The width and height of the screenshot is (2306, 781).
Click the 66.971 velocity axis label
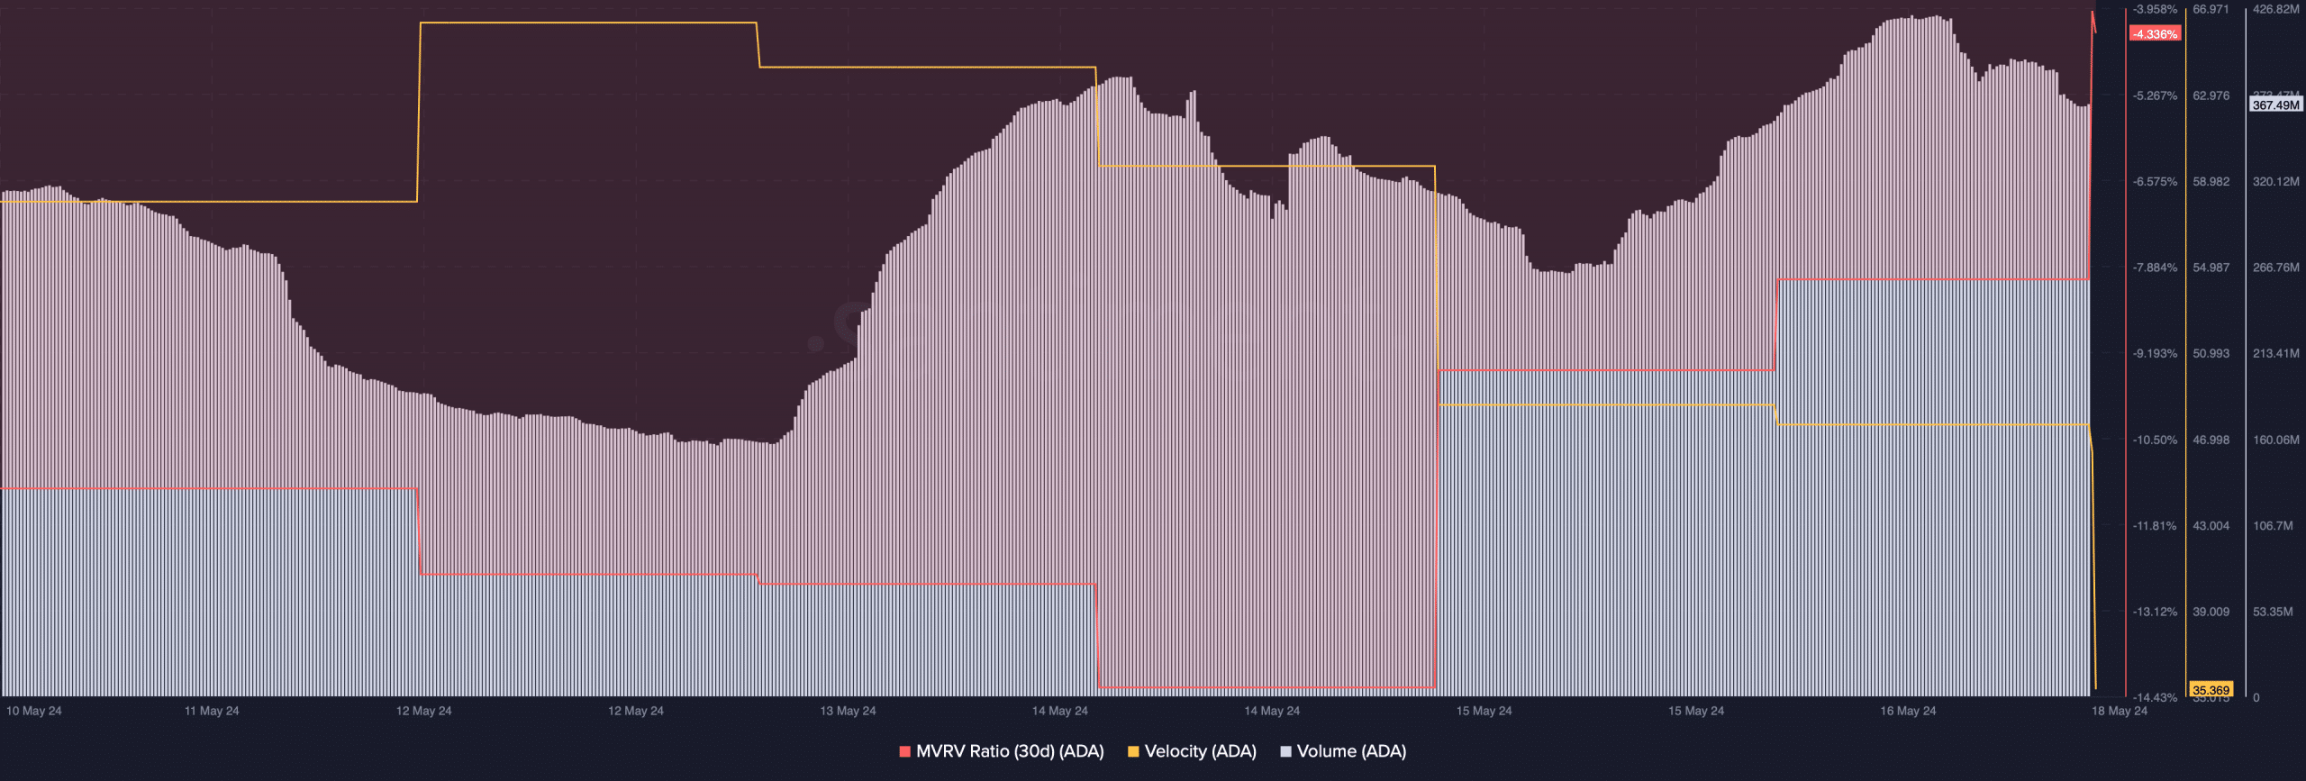coord(2211,9)
